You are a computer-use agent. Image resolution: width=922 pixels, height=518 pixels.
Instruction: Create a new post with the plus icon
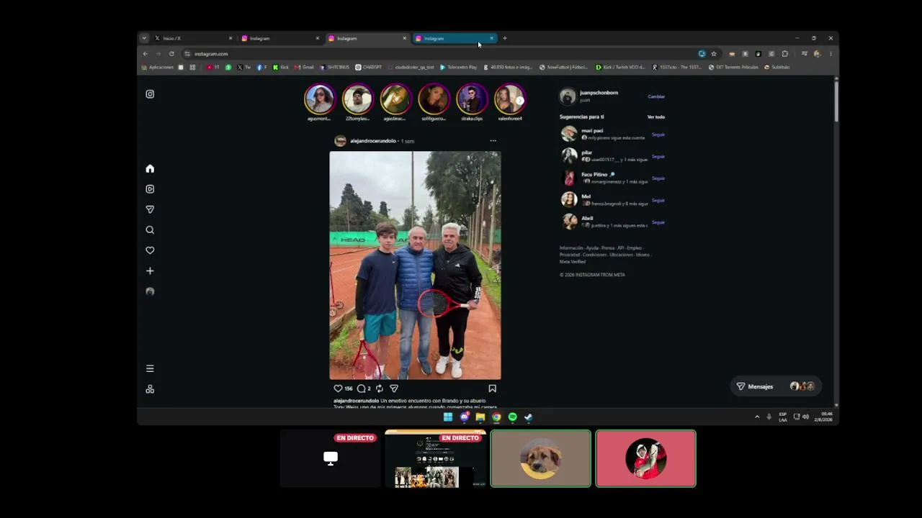pyautogui.click(x=150, y=271)
